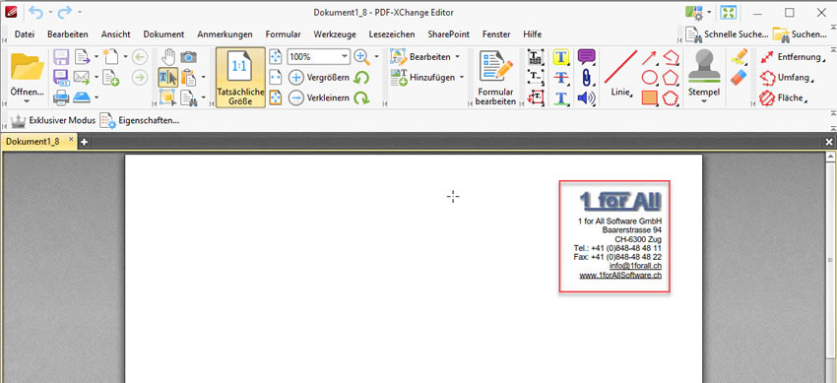Add a new tab with plus button

click(x=84, y=142)
